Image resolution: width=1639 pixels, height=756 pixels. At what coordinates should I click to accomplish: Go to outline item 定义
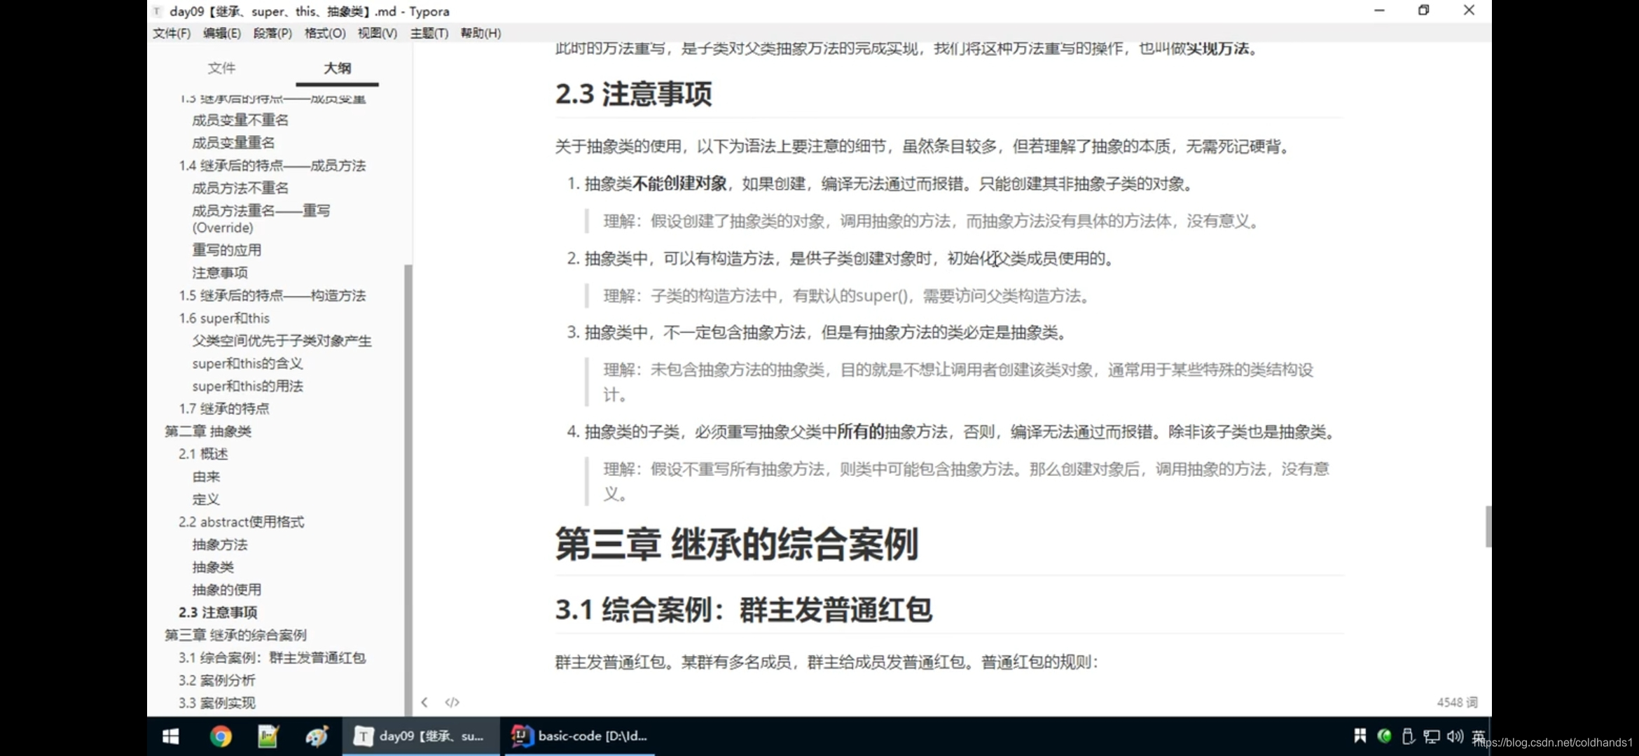click(206, 499)
